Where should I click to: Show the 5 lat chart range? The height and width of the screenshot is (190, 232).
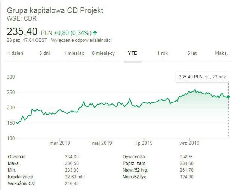pyautogui.click(x=192, y=53)
